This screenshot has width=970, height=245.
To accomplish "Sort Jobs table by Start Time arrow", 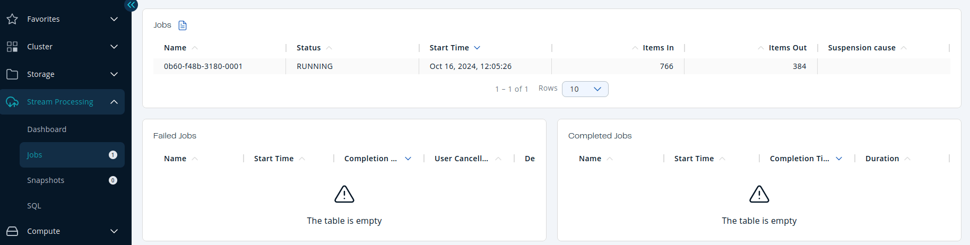I will pos(477,48).
